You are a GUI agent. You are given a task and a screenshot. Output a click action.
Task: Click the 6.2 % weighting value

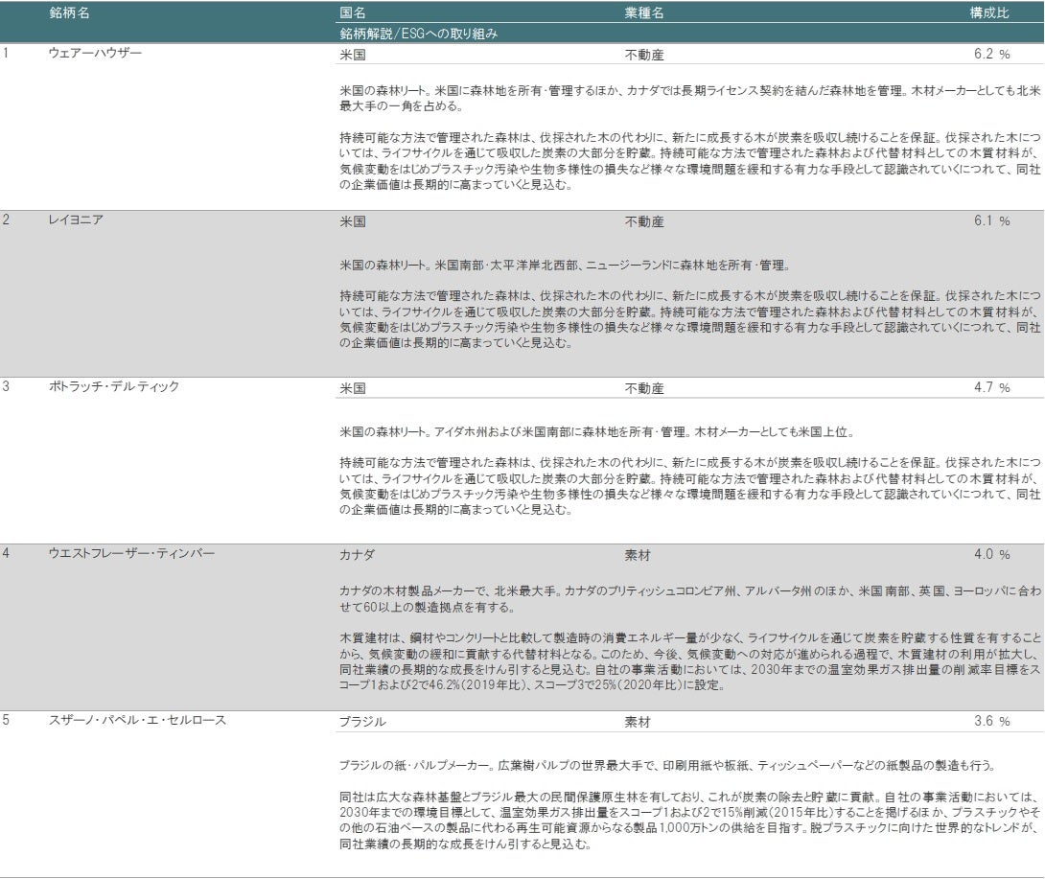[x=991, y=55]
